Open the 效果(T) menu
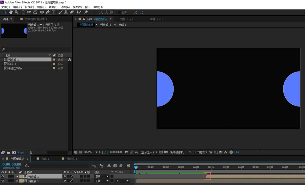This screenshot has width=305, height=185. click(x=53, y=7)
